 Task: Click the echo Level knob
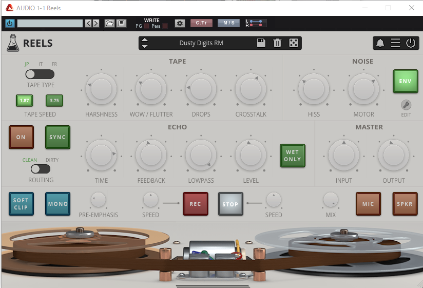[x=251, y=155]
